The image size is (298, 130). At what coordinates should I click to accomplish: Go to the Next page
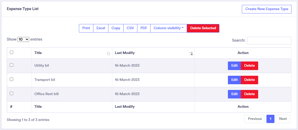pos(283,119)
